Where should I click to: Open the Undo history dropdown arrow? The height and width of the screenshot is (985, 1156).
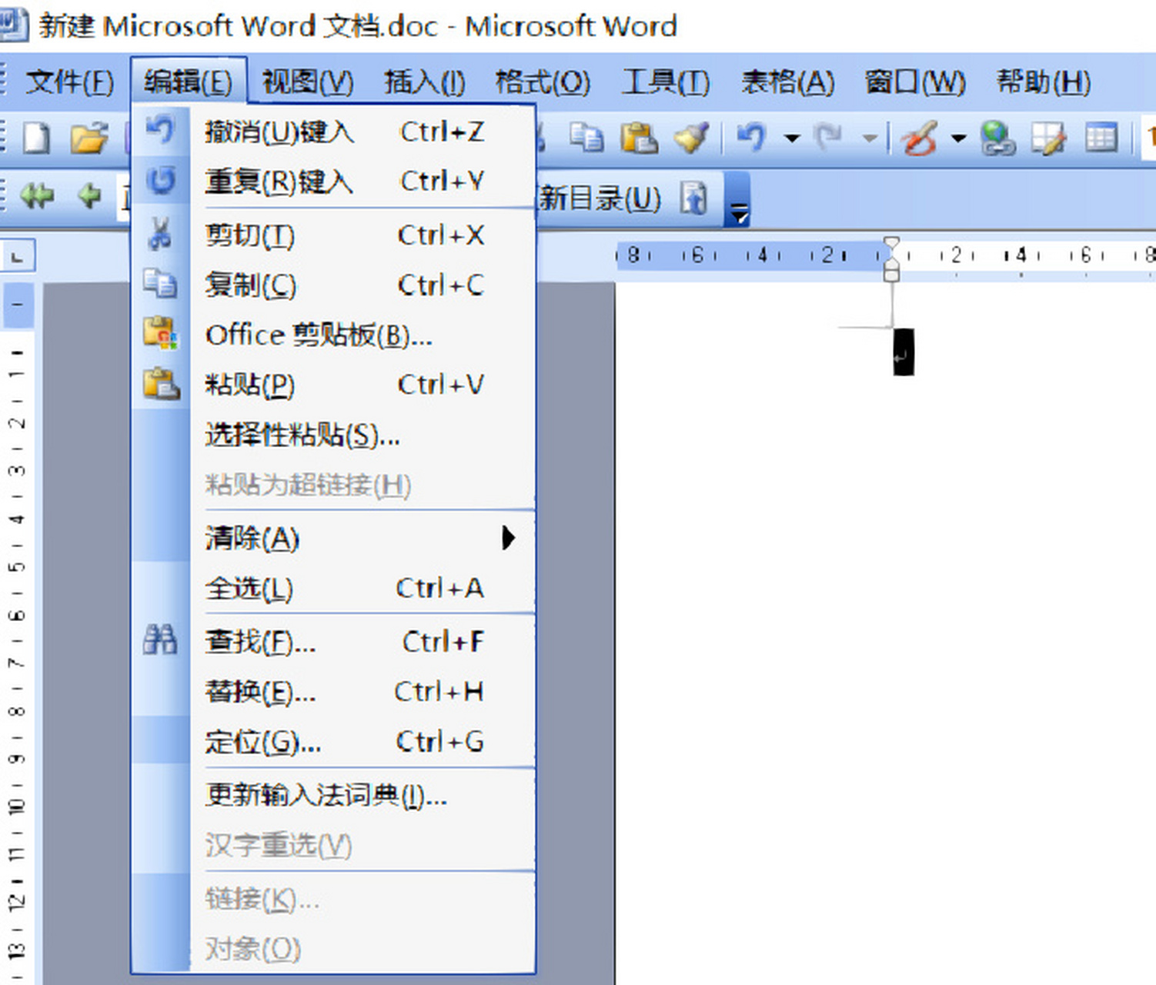pyautogui.click(x=792, y=138)
